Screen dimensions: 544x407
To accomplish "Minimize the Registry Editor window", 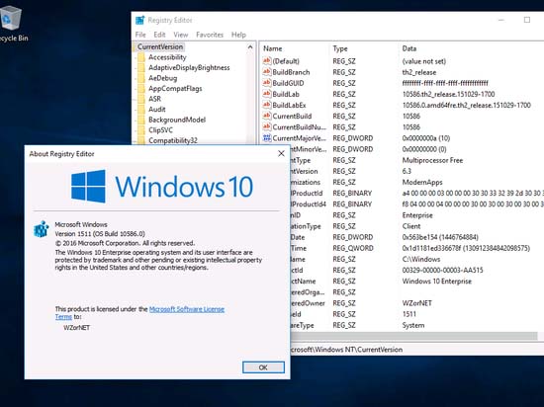I will [x=501, y=20].
